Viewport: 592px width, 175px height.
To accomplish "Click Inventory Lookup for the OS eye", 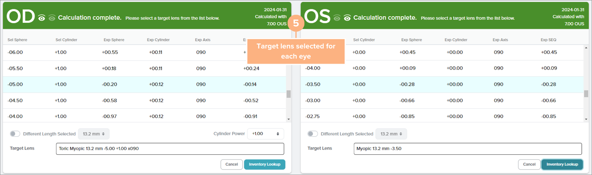I will pos(562,164).
